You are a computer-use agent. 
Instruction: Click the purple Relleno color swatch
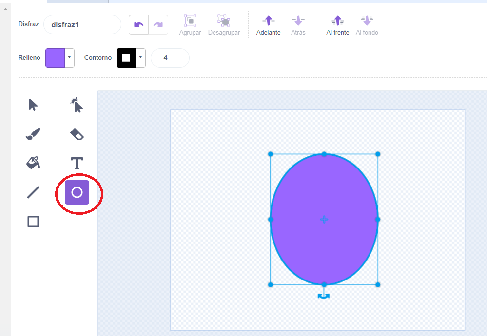55,58
